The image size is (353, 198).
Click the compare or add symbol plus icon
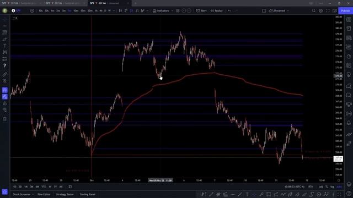32,10
